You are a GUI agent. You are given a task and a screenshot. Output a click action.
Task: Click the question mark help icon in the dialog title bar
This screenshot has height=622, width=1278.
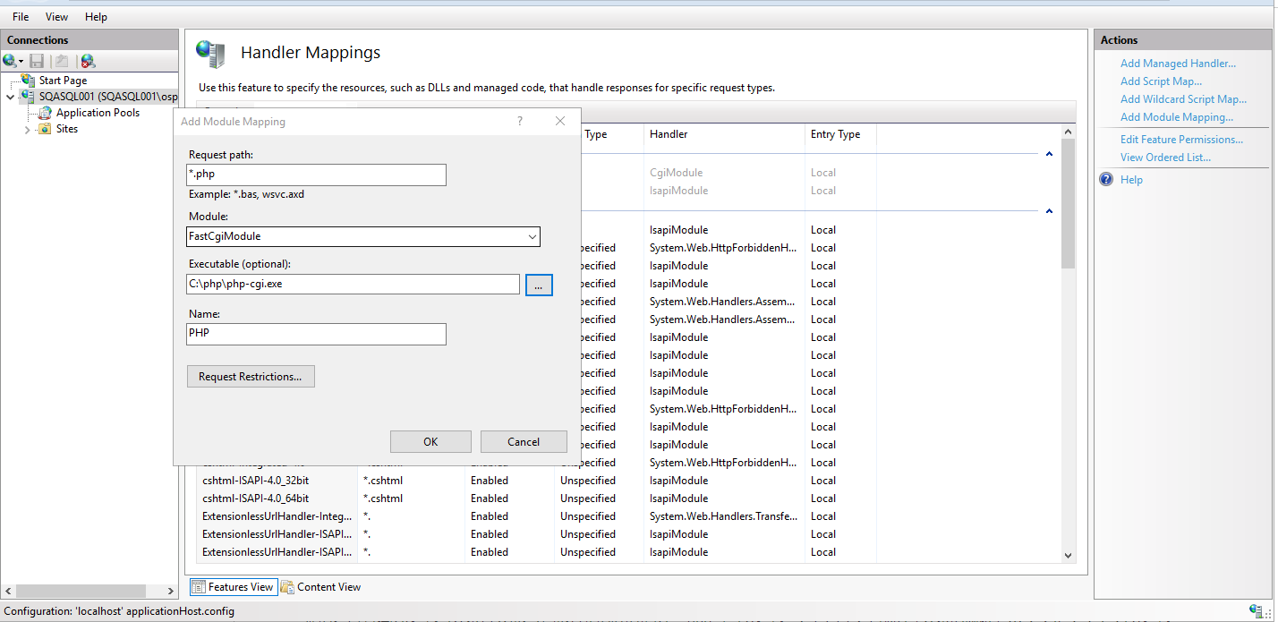pos(520,121)
